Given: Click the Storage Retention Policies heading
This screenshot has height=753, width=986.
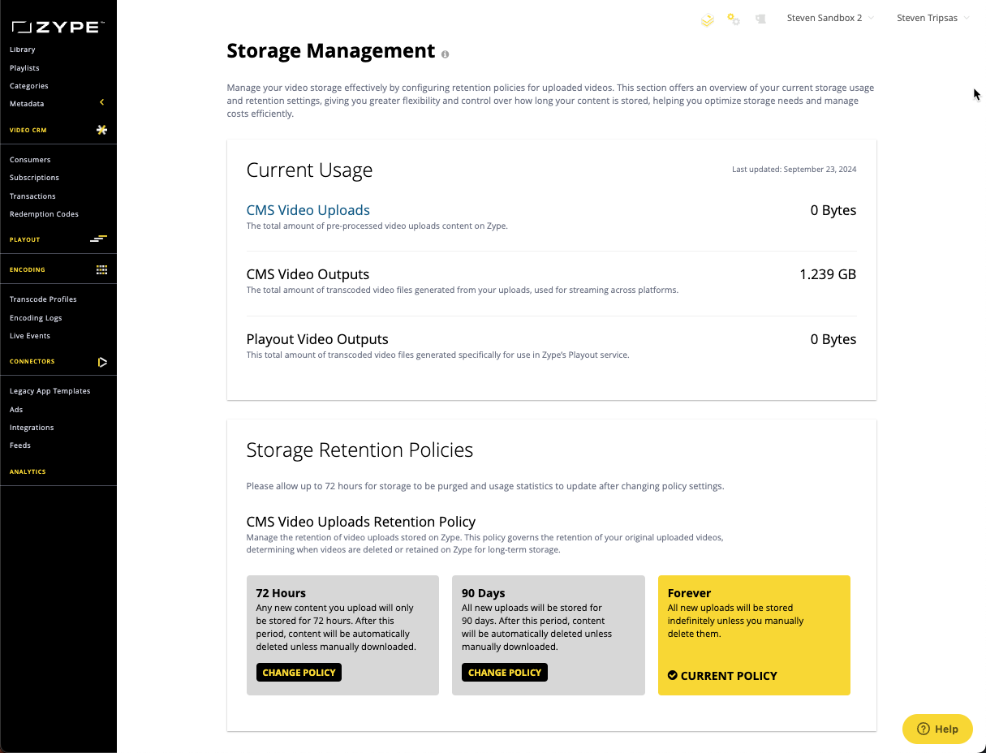Looking at the screenshot, I should [360, 450].
